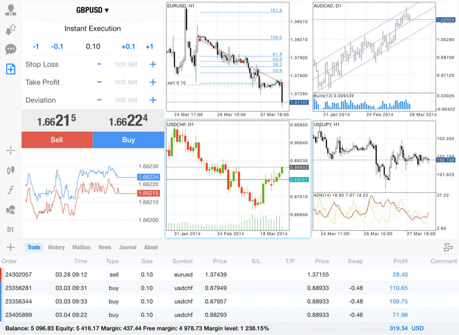Open the Journal tab
Screen dimensions: 459x335
coord(127,247)
